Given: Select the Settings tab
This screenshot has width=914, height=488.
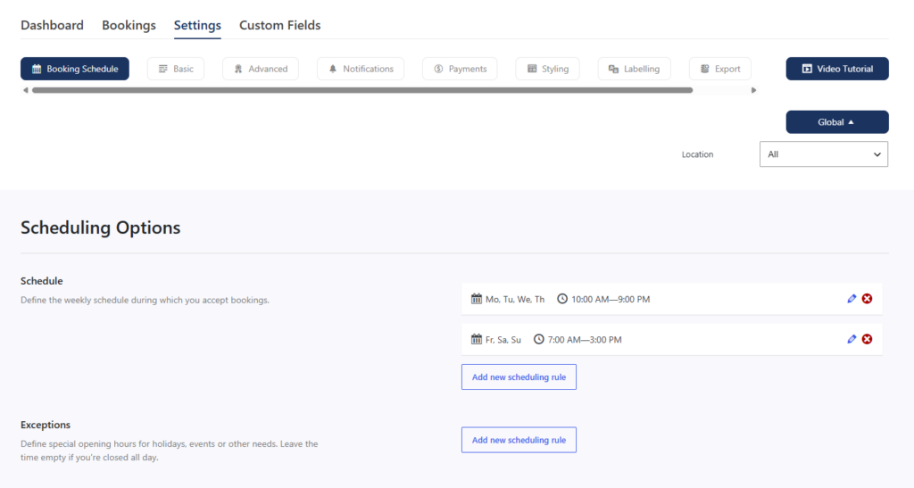Looking at the screenshot, I should pos(197,25).
